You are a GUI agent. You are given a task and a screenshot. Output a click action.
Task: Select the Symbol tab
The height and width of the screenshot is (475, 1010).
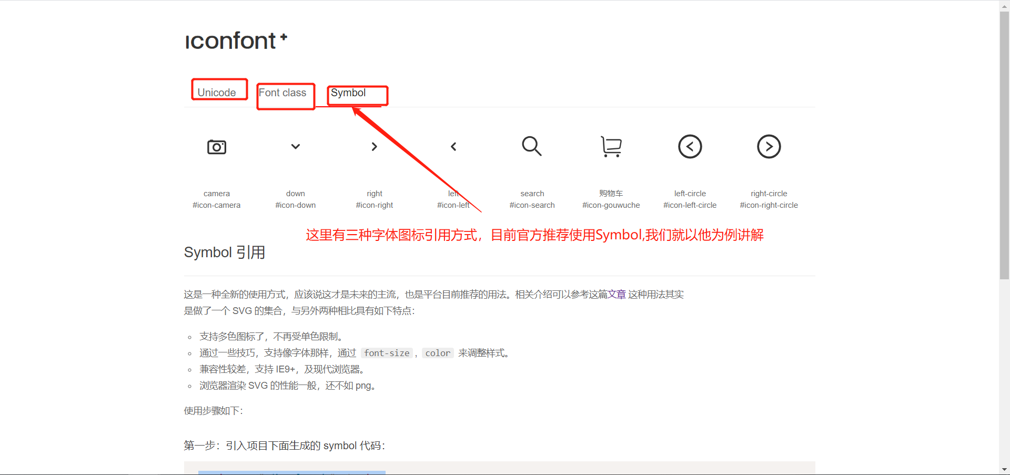348,93
